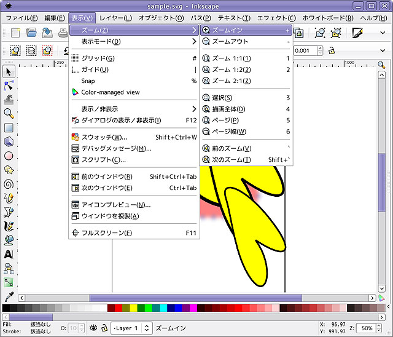Image resolution: width=393 pixels, height=337 pixels.
Task: Toggle the lock next to 0.001 field
Action: pos(332,50)
